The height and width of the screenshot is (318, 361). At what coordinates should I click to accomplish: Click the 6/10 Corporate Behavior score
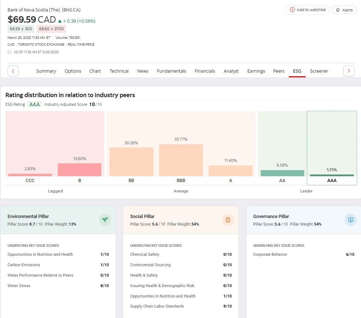pyautogui.click(x=350, y=254)
